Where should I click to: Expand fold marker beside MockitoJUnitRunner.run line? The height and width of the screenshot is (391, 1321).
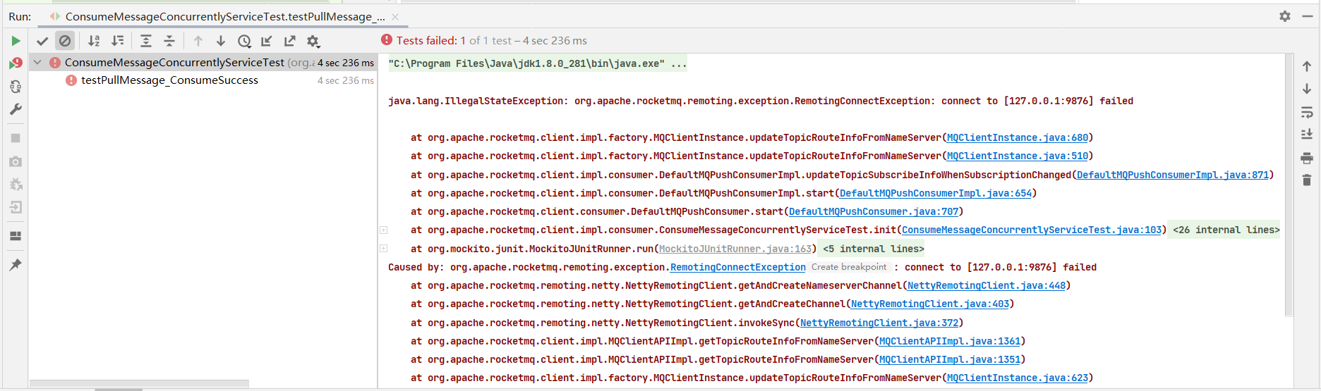tap(384, 248)
